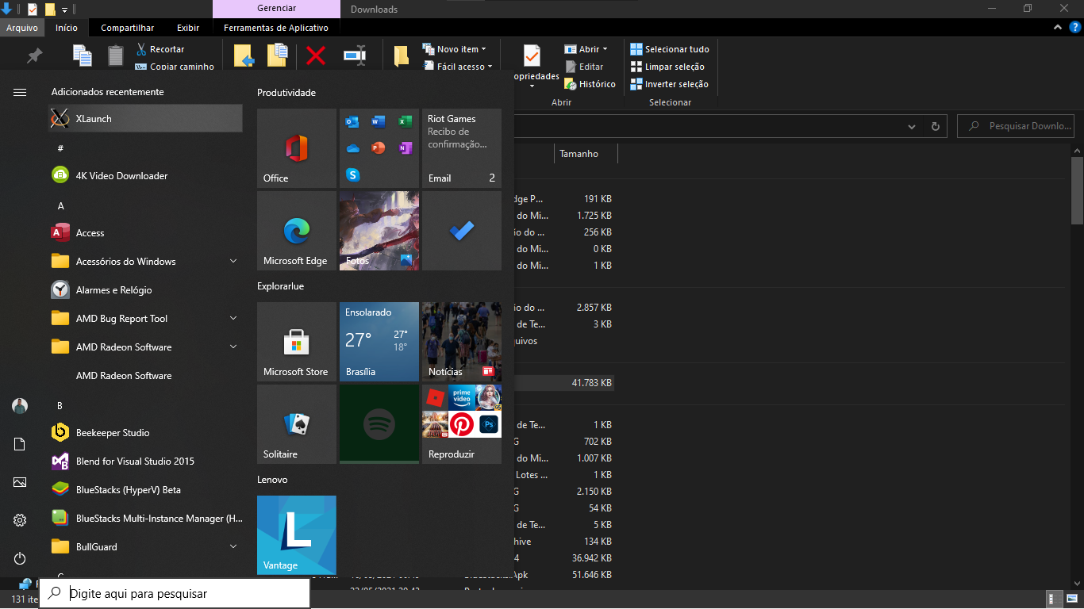Viewport: 1084px width, 609px height.
Task: Launch Spotify from the Start menu tile
Action: click(379, 423)
